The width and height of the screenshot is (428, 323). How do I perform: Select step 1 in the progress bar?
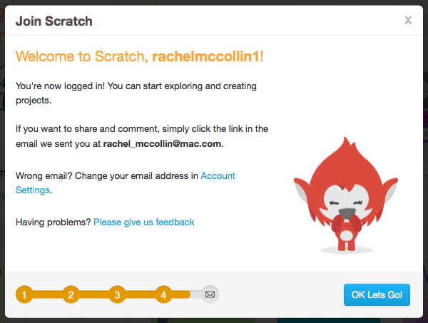click(24, 294)
